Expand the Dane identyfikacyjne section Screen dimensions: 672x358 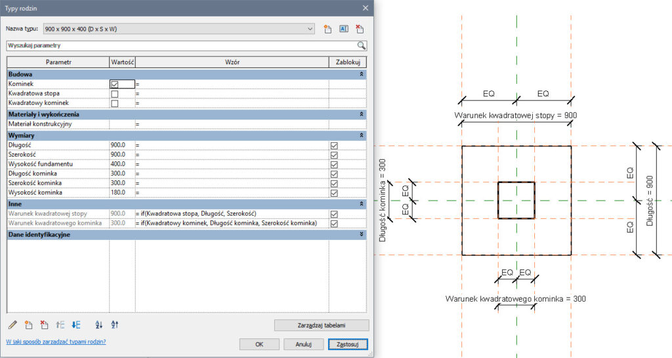362,234
